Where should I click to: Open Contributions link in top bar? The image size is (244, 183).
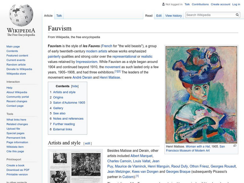200,4
